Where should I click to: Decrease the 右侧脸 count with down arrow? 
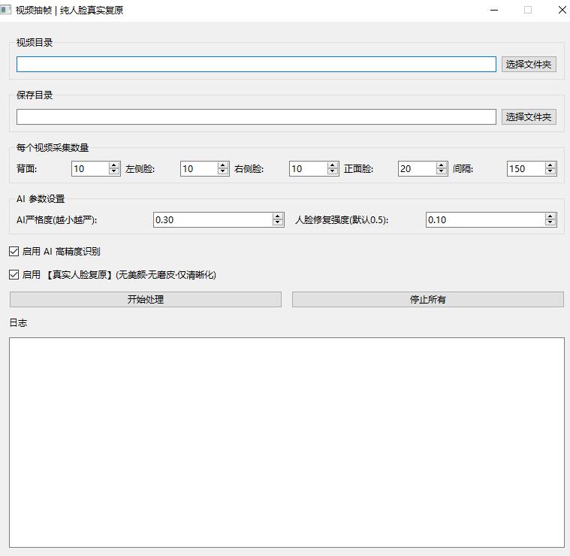click(x=332, y=172)
